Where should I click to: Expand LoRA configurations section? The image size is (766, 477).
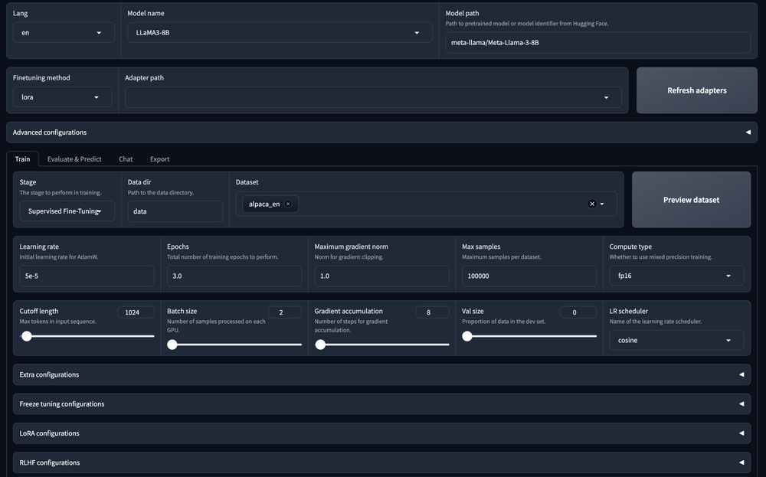[x=381, y=433]
